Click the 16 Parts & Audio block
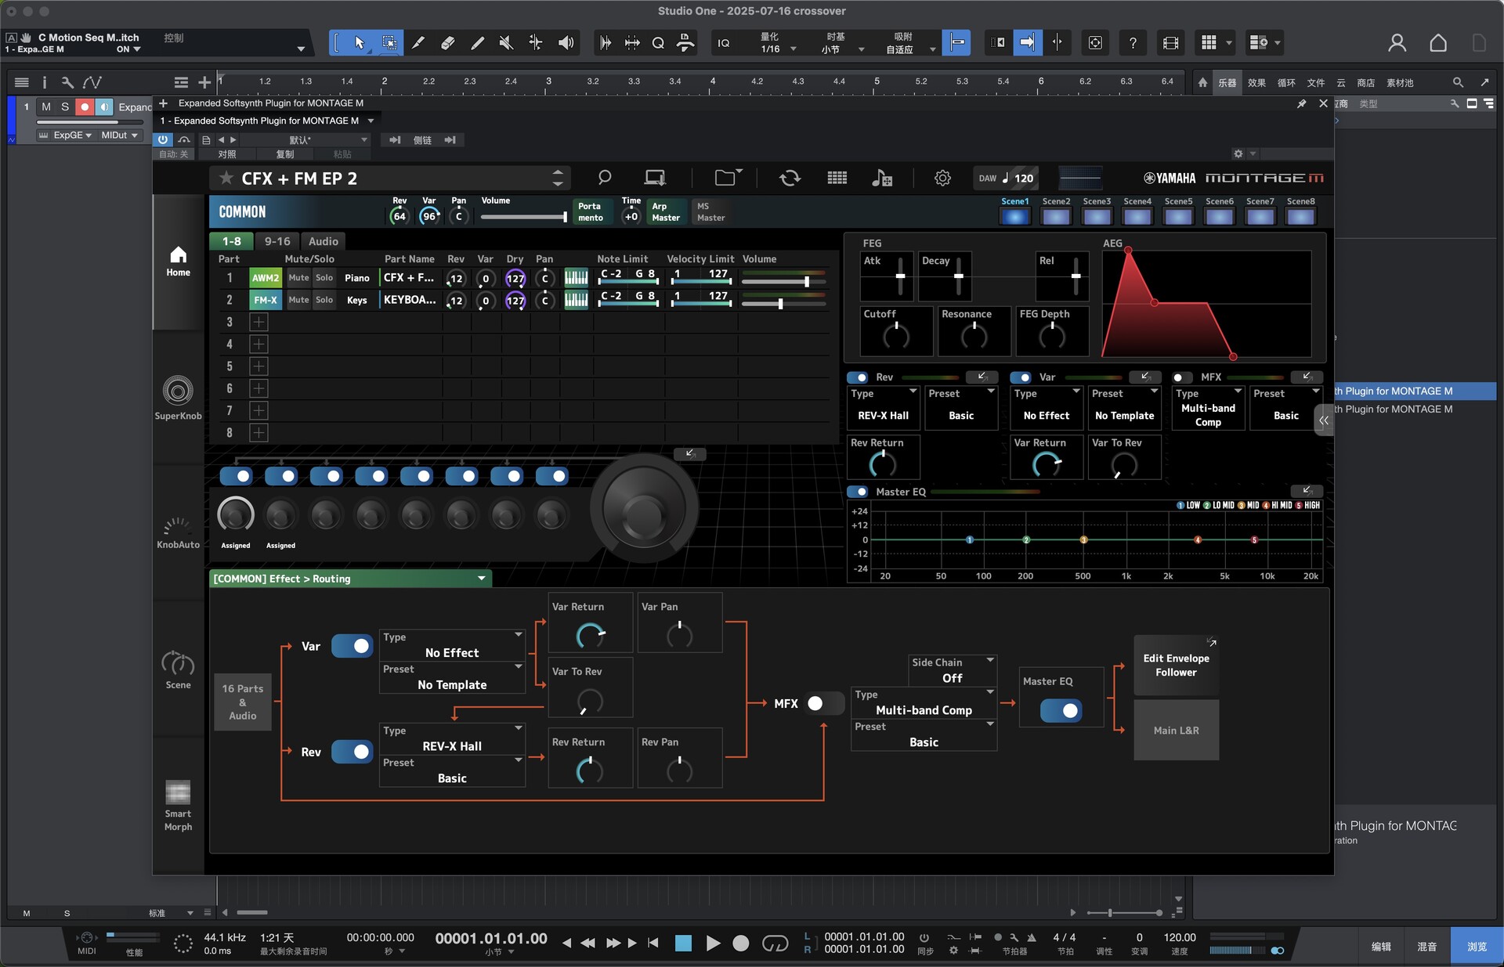The image size is (1504, 967). 243,702
